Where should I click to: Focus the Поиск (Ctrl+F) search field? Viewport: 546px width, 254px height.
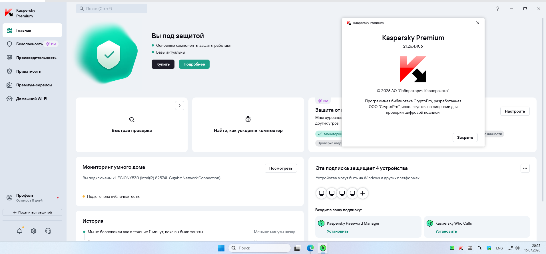point(112,9)
